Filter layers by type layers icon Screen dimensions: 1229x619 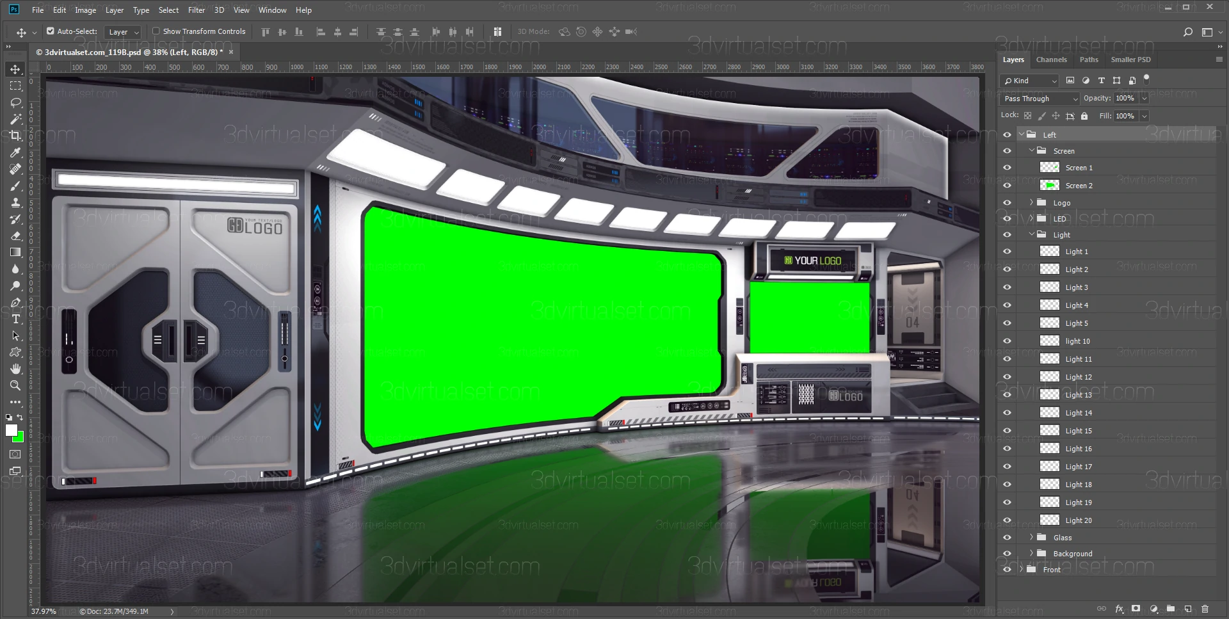click(x=1101, y=81)
